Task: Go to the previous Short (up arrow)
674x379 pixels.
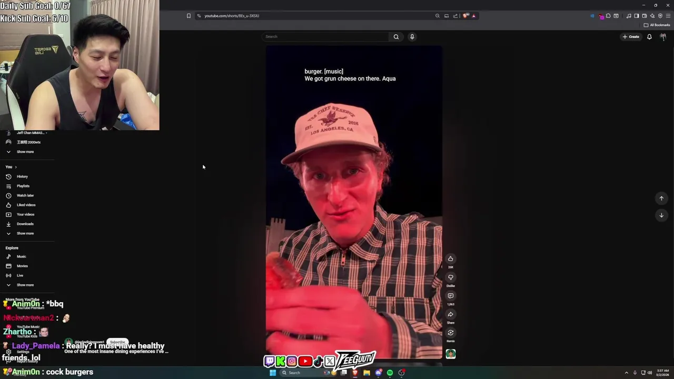Action: point(661,198)
